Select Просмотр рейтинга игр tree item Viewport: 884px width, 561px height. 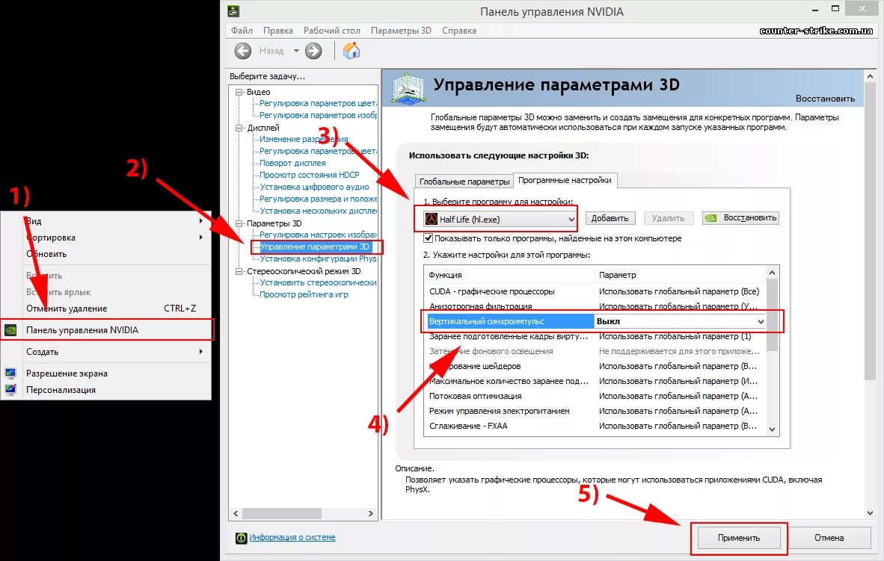click(304, 294)
